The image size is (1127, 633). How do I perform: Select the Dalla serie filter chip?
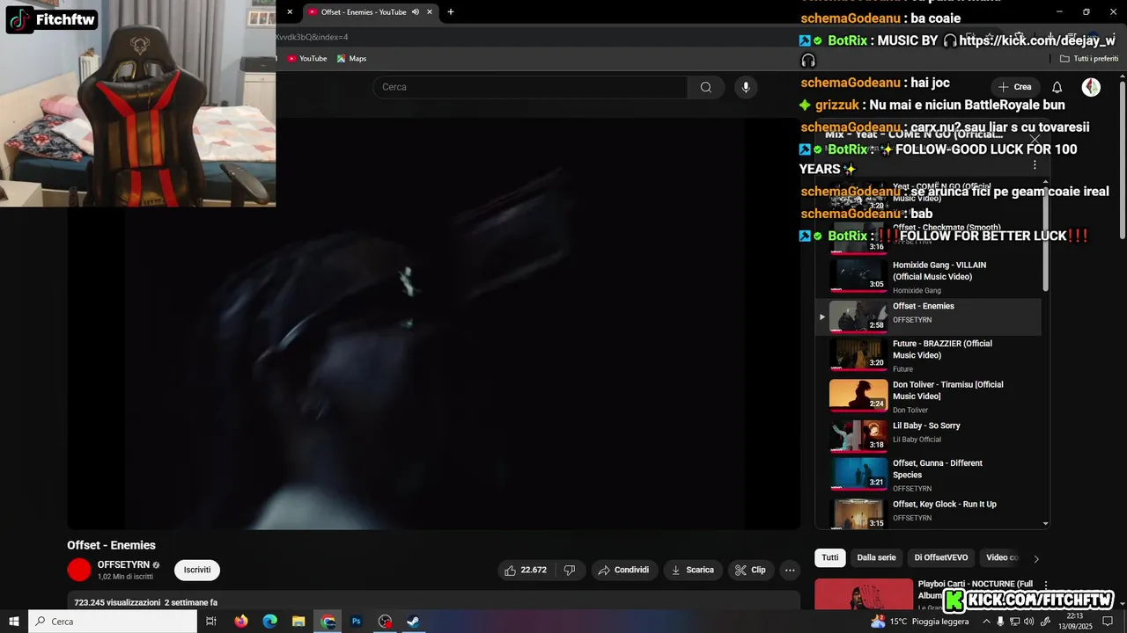876,557
